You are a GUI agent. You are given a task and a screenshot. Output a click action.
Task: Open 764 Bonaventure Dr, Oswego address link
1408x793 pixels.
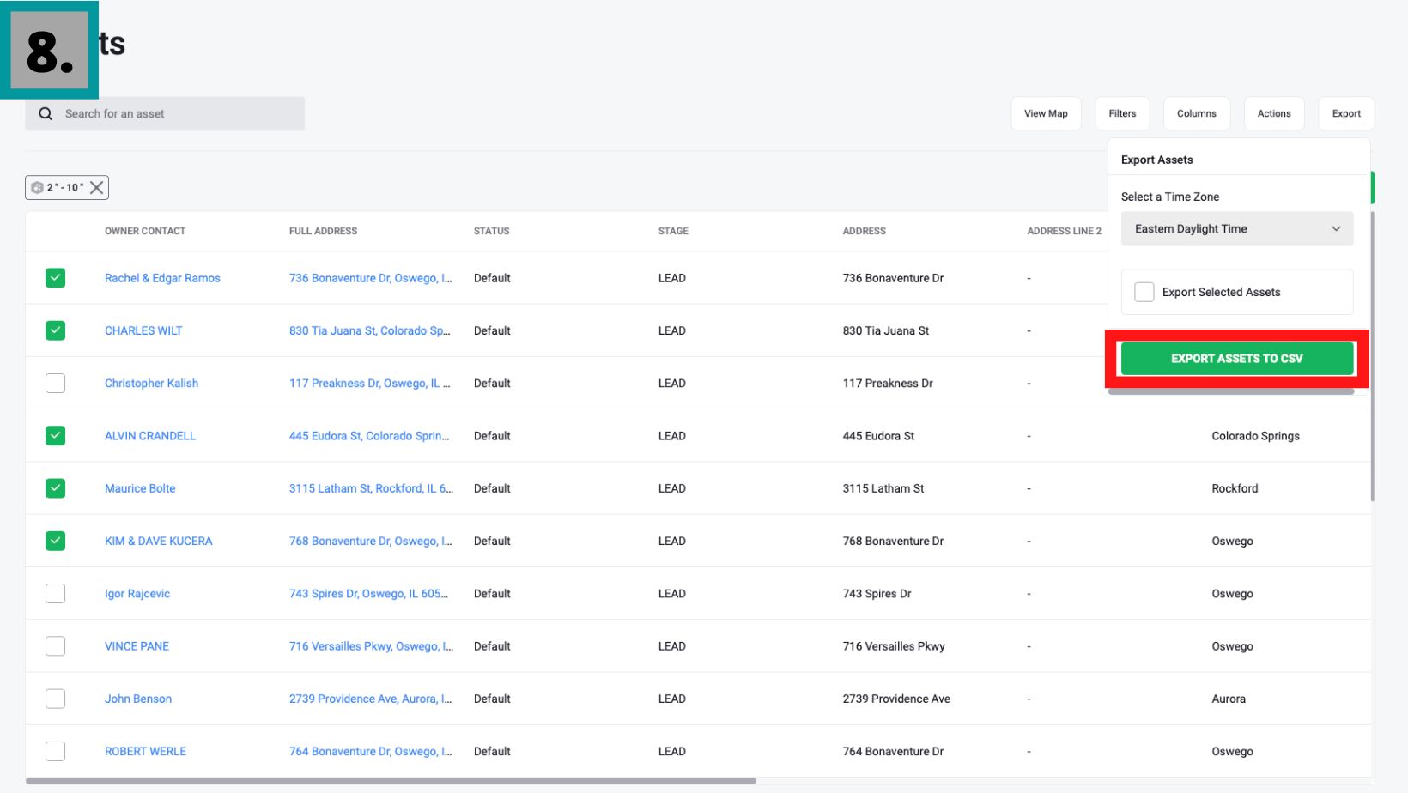[x=371, y=751]
